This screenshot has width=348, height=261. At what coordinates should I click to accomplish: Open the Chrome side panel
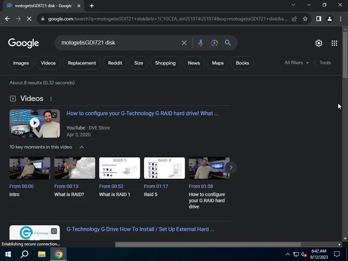click(x=319, y=19)
